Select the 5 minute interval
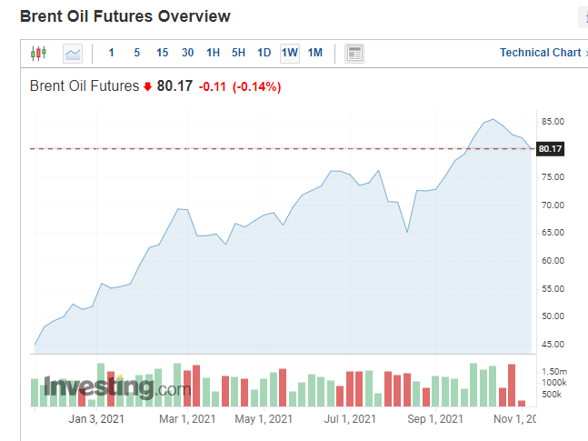 tap(137, 53)
